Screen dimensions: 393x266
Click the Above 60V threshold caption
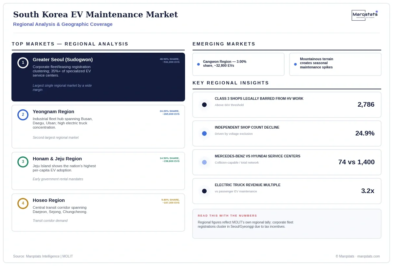(x=229, y=105)
